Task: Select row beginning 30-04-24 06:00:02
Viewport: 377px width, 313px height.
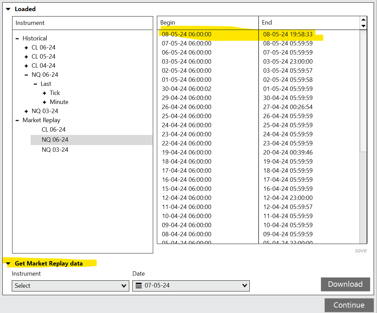Action: coord(259,89)
